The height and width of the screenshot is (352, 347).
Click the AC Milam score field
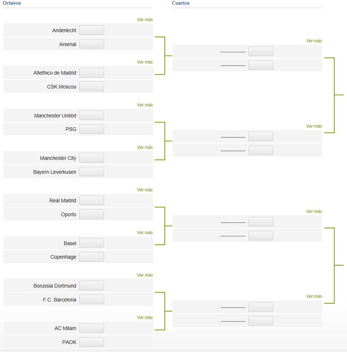tap(92, 328)
